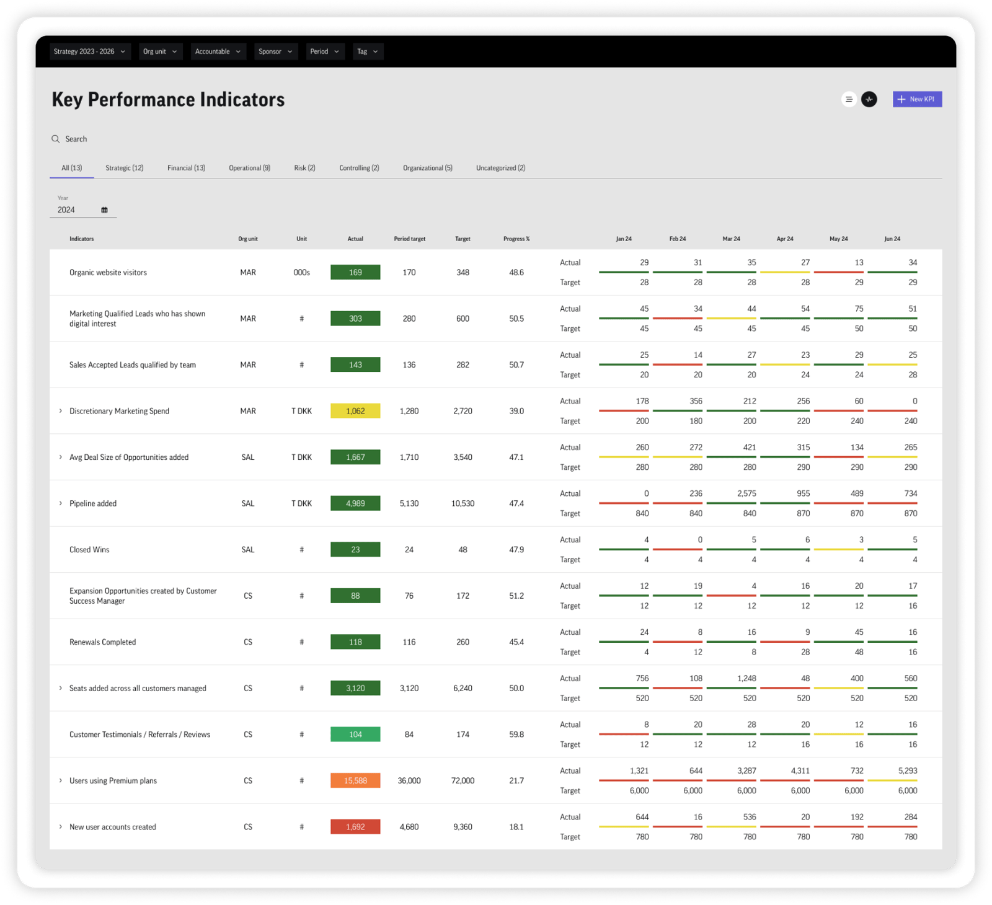The height and width of the screenshot is (905, 992).
Task: Click the Target column header
Action: tap(463, 239)
